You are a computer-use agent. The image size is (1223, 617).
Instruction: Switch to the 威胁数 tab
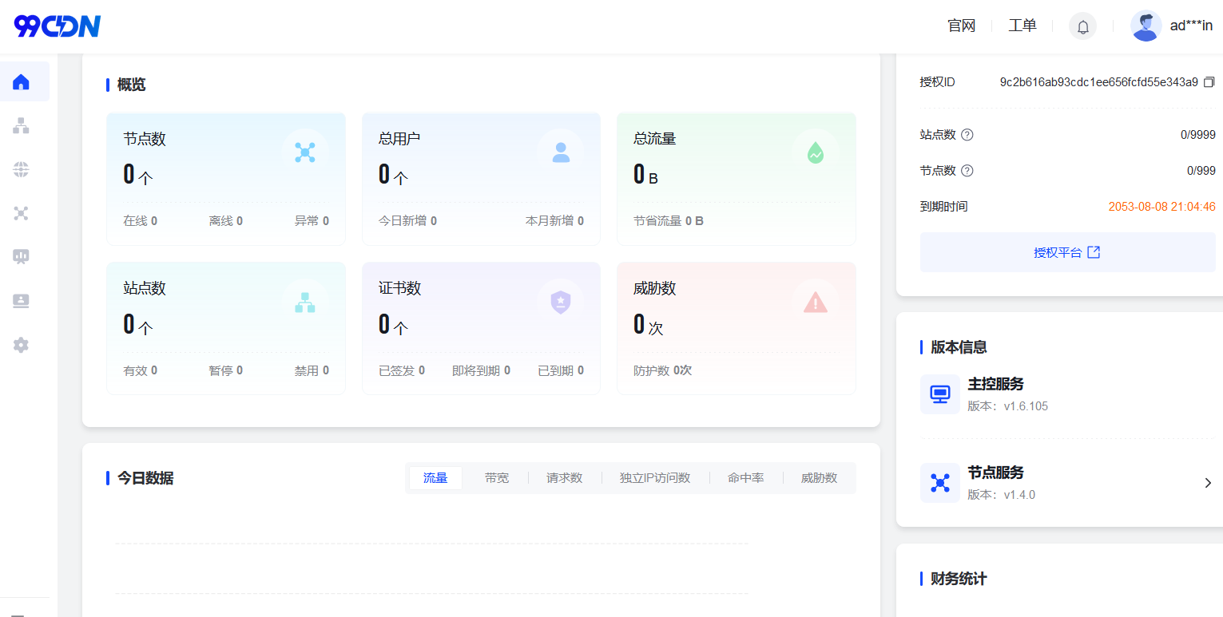[820, 478]
